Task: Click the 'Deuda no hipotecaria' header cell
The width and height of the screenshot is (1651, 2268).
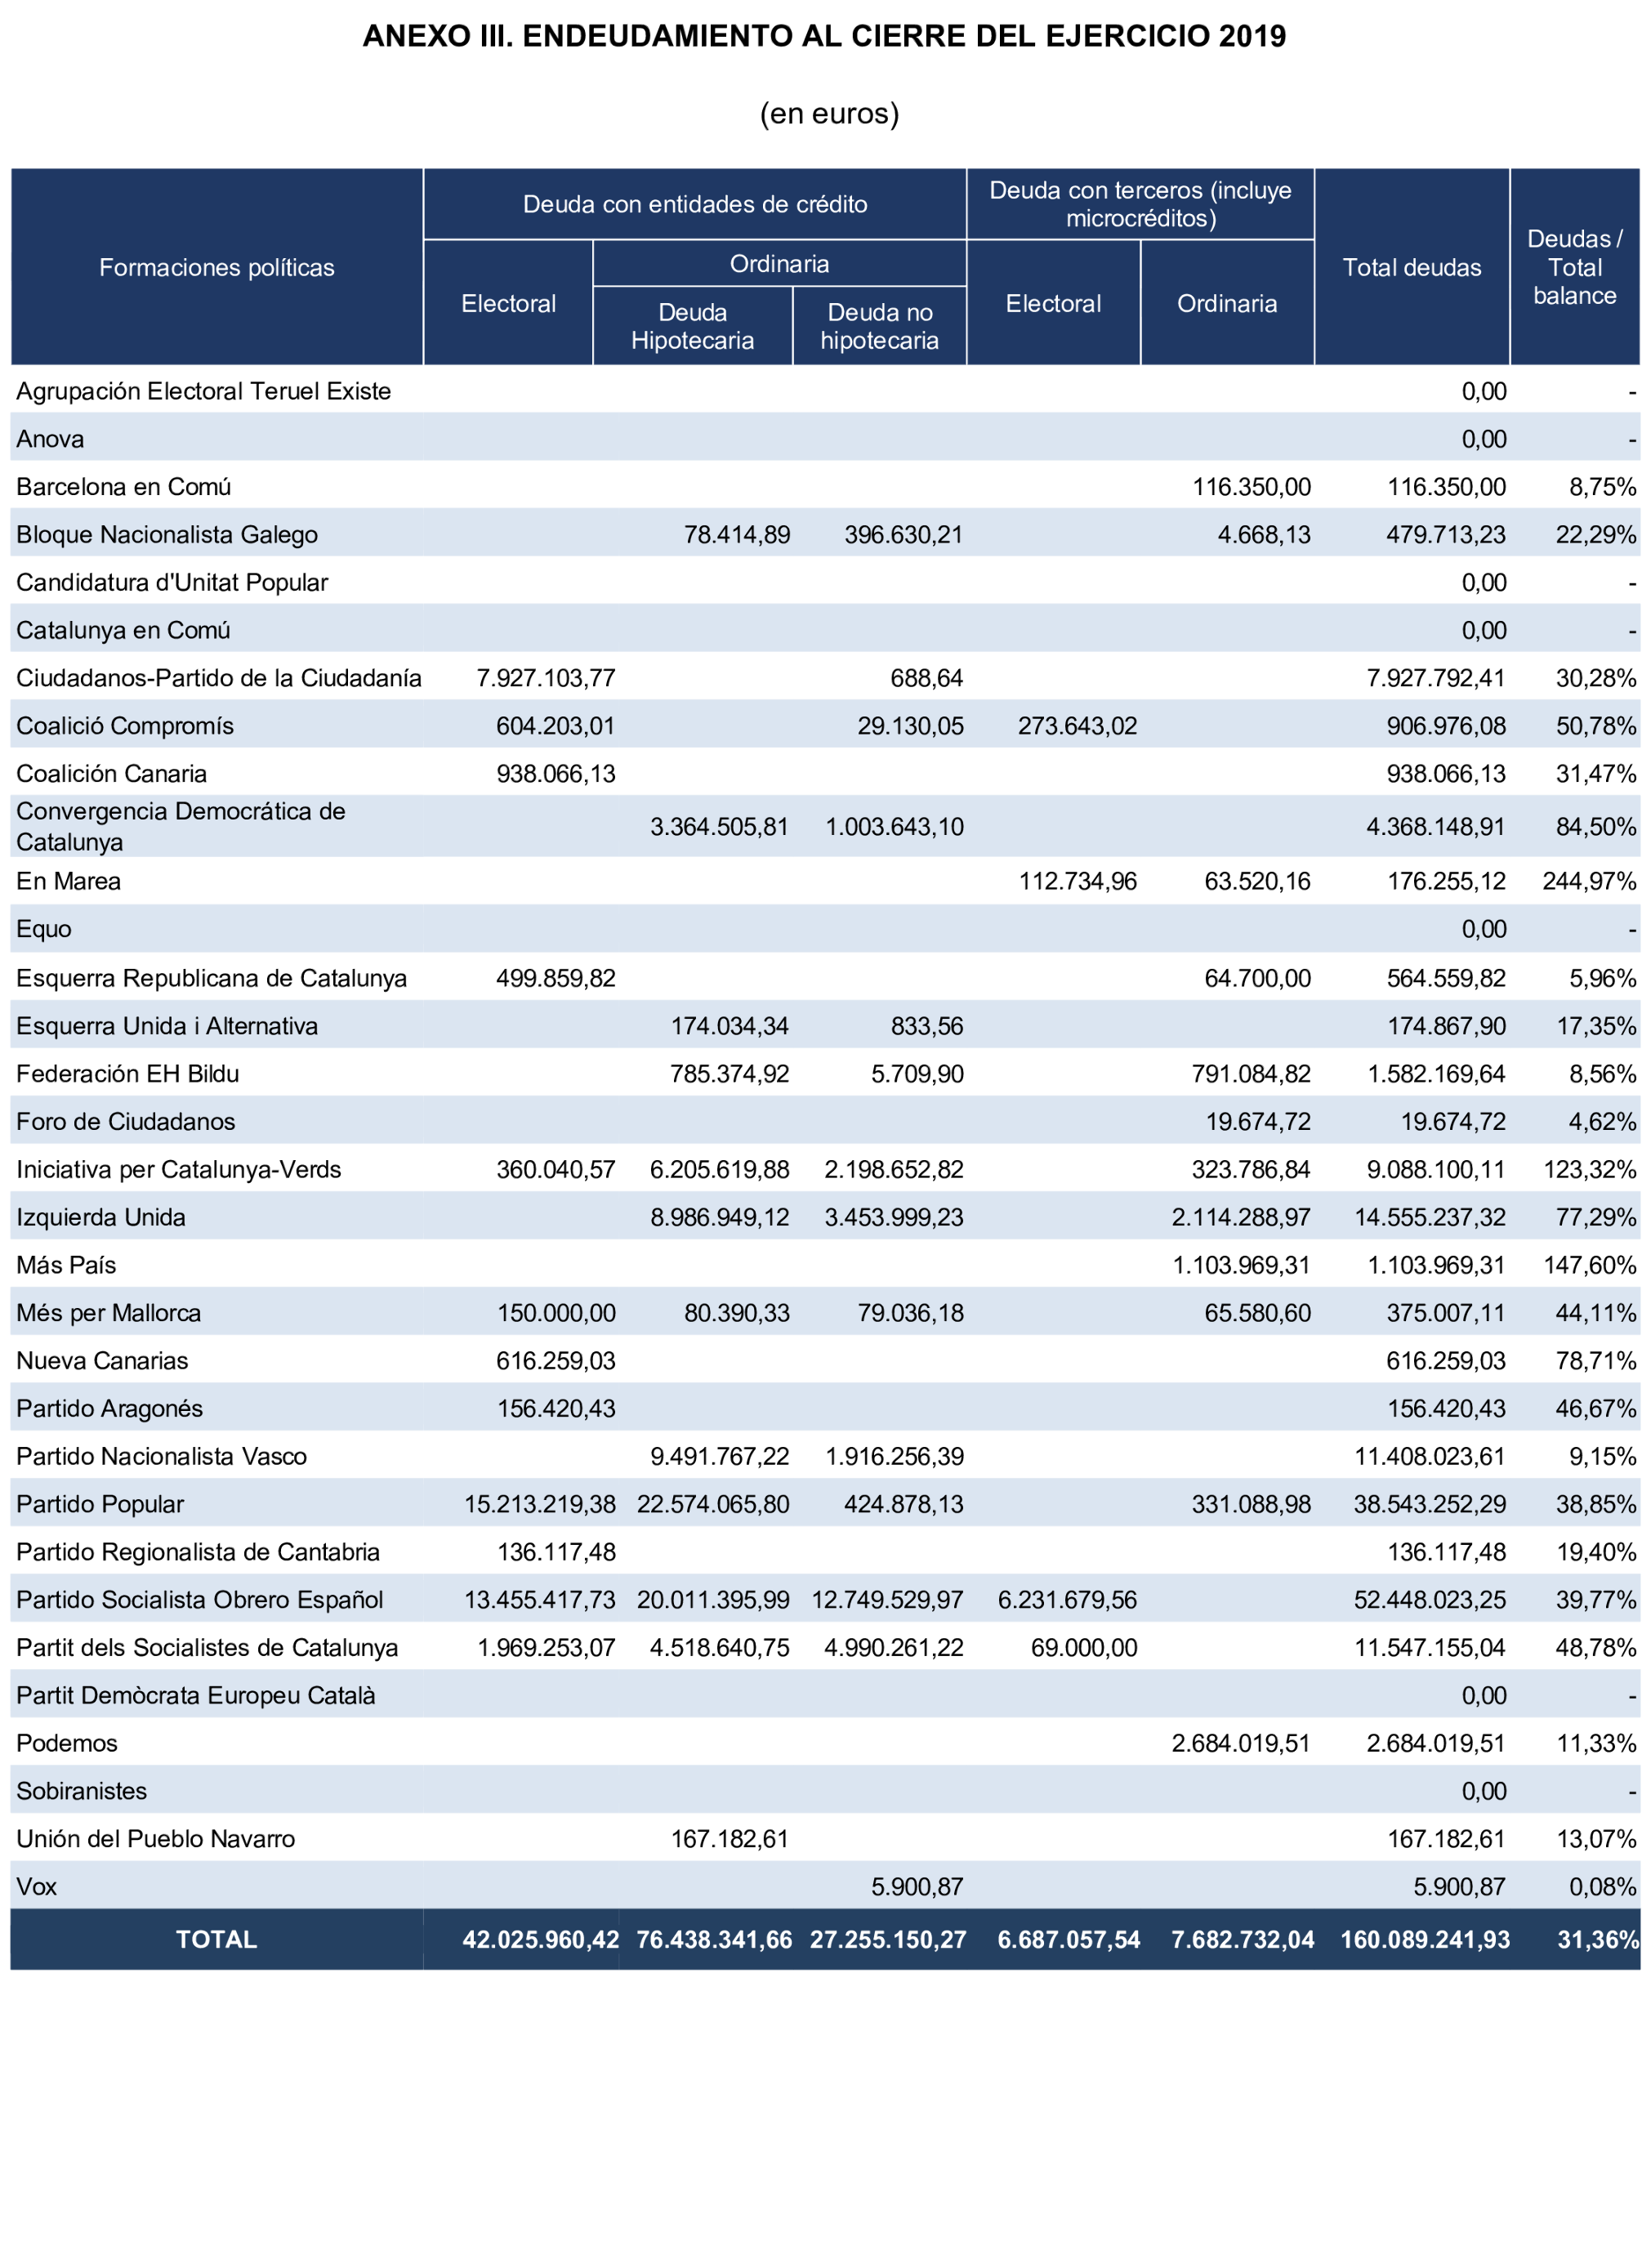Action: point(879,326)
